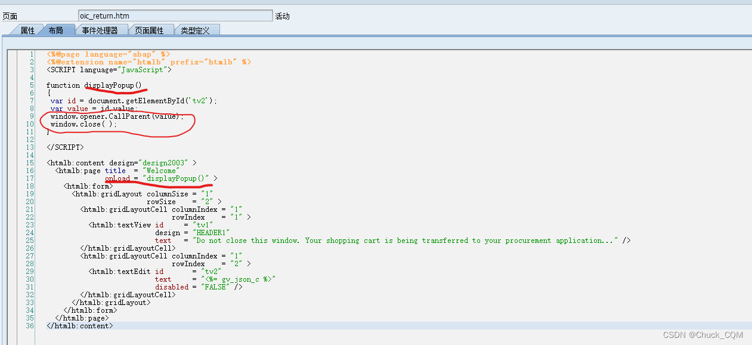
Task: Click the closing </SCRIPT> tag line
Action: click(x=65, y=147)
